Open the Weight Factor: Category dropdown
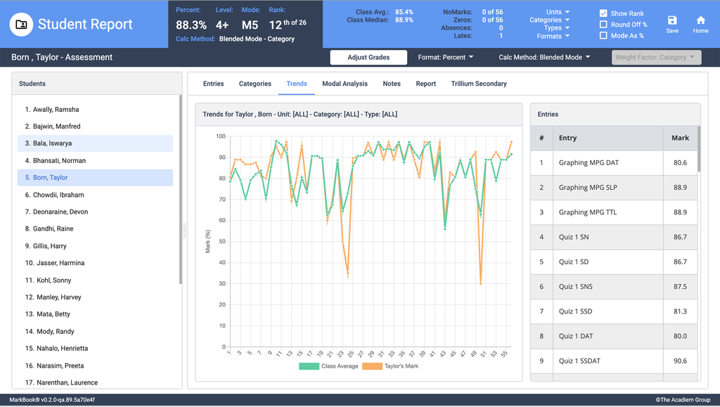Image resolution: width=720 pixels, height=407 pixels. tap(656, 58)
